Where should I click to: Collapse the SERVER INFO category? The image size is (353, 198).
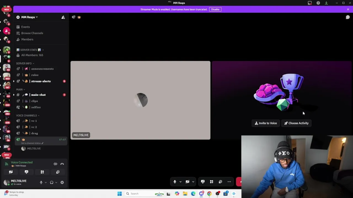coord(25,64)
